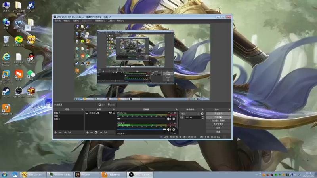Open Settings from Controls panel
This screenshot has width=317, height=178.
[218, 128]
